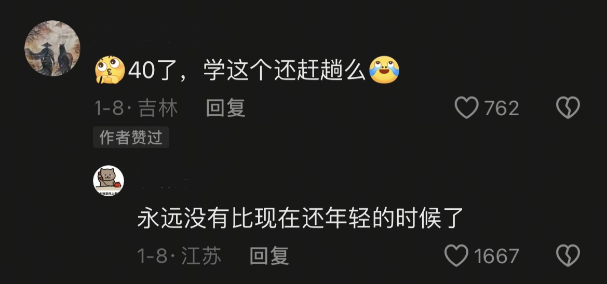This screenshot has width=607, height=284.
Task: Click the 1-8 date on first comment
Action: [109, 109]
